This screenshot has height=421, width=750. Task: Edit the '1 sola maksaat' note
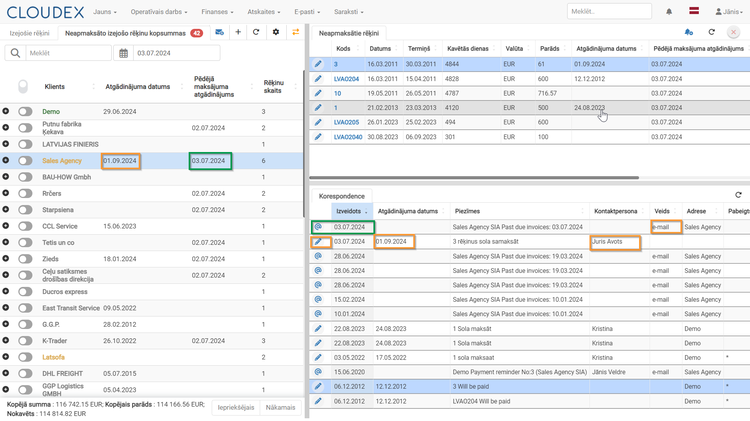tap(318, 357)
